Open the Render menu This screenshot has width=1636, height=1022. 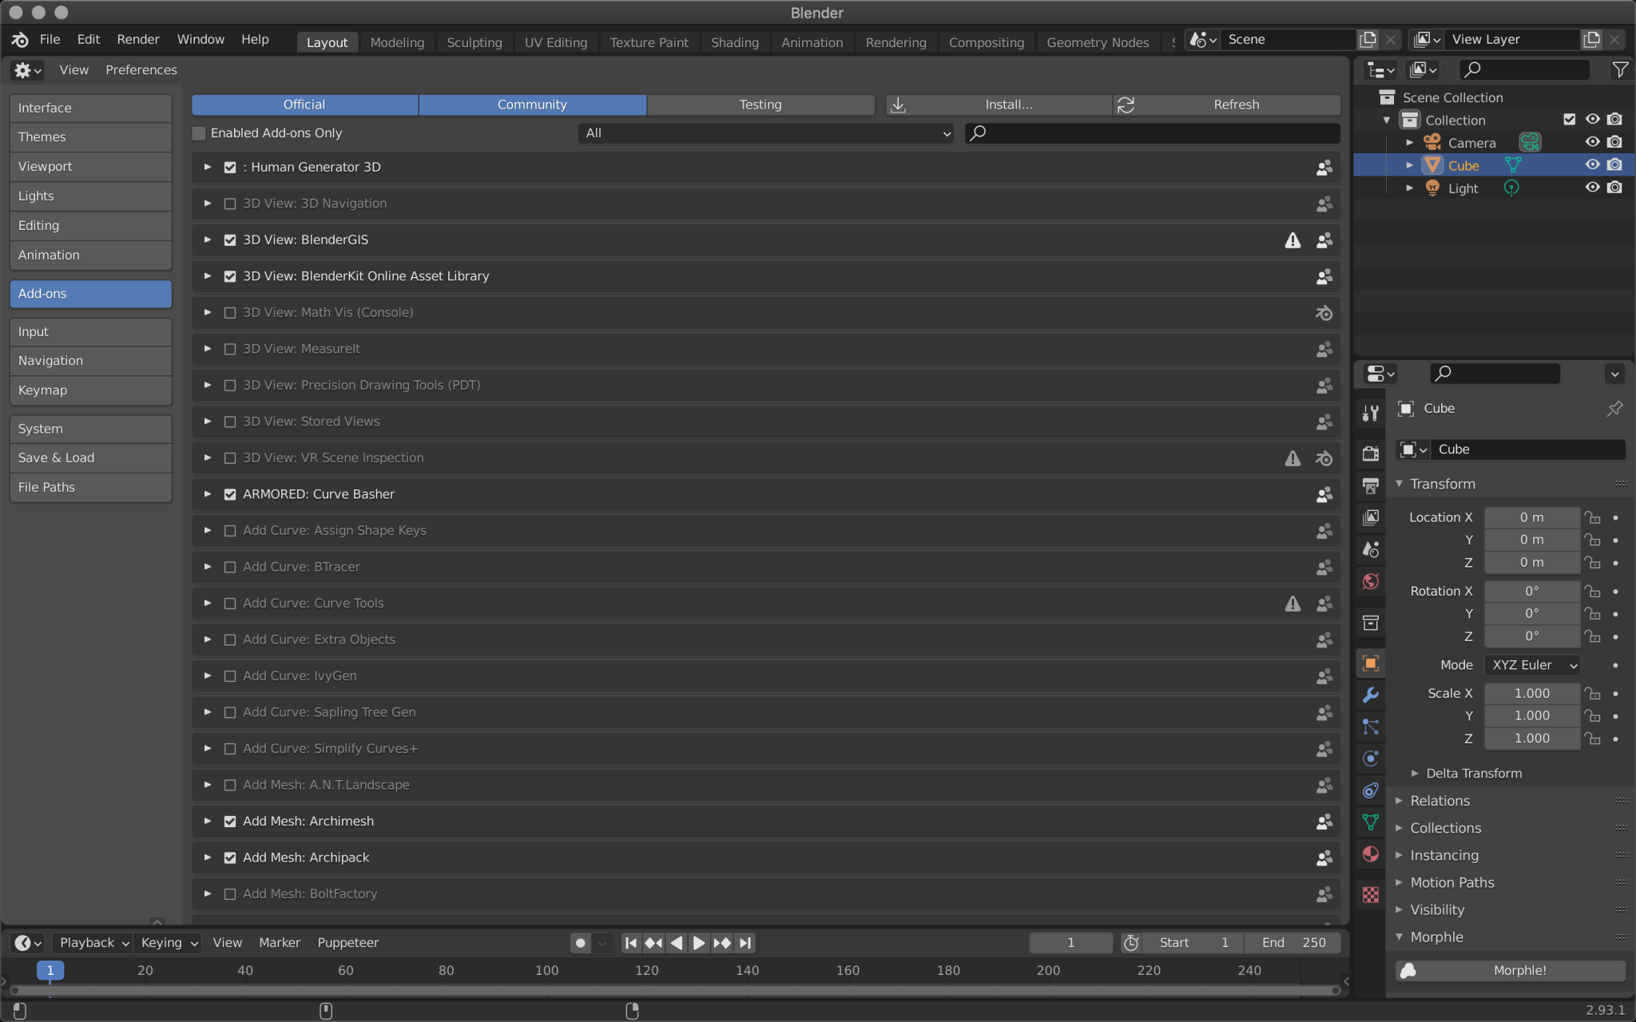[x=137, y=39]
